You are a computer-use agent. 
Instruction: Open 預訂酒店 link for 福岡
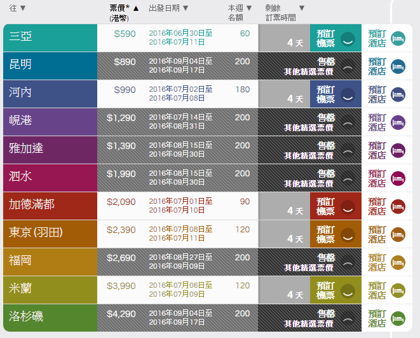point(377,263)
